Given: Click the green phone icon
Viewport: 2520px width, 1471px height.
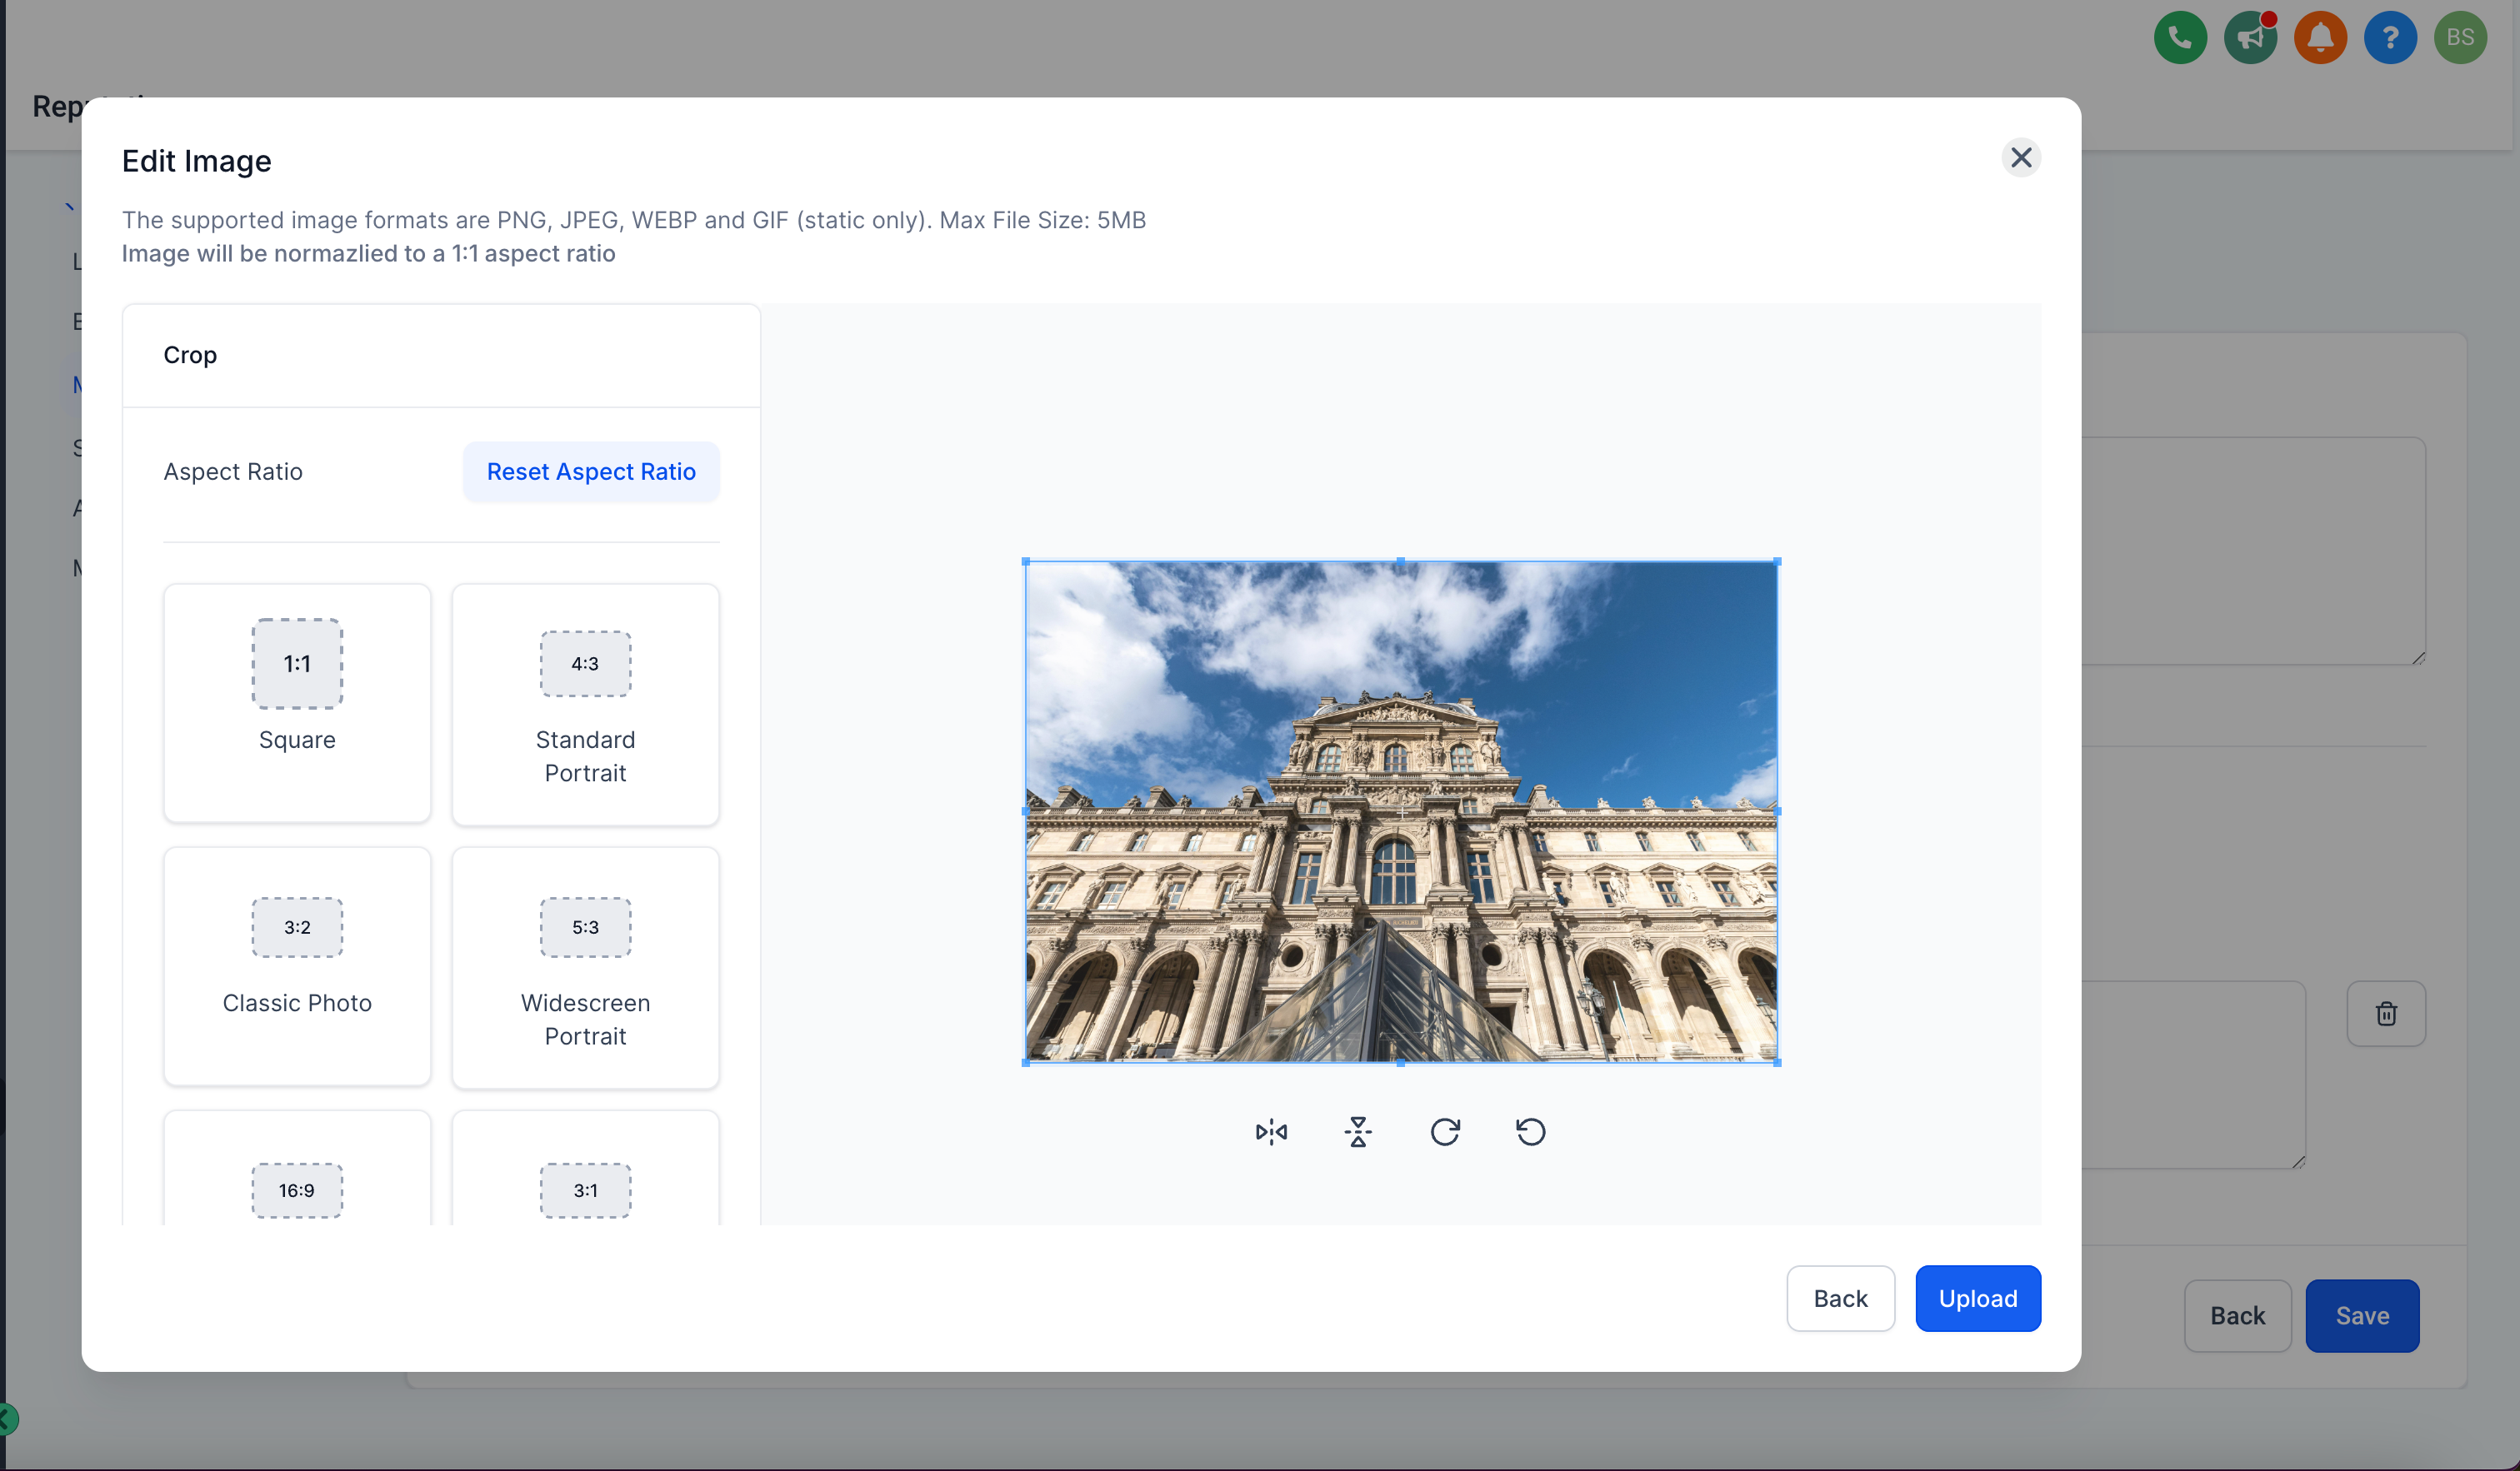Looking at the screenshot, I should tap(2180, 37).
